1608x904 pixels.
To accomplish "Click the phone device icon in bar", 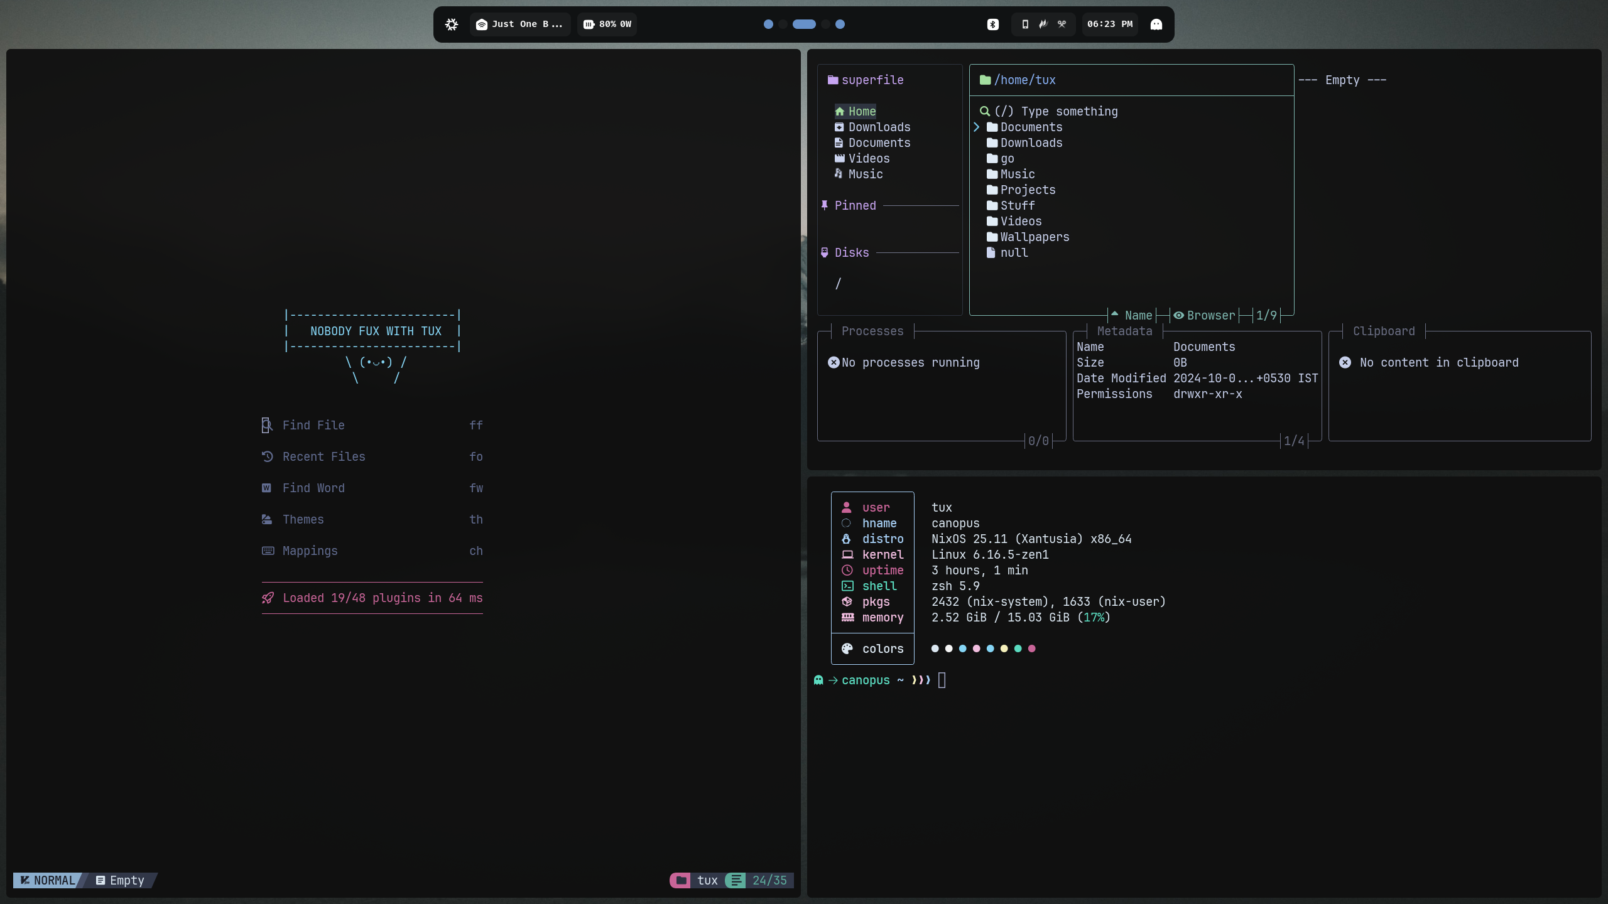I will [x=1025, y=24].
